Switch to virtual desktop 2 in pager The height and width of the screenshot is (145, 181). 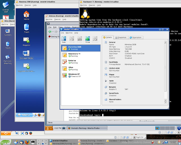42,141
